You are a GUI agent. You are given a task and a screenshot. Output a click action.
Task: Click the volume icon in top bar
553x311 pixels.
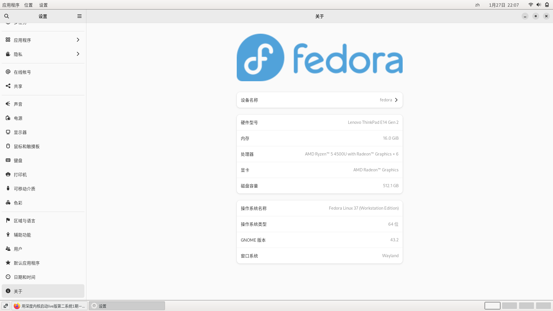tap(539, 5)
